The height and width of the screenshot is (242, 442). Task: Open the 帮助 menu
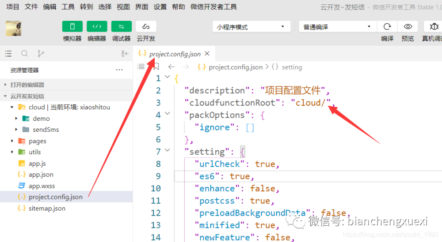point(179,7)
